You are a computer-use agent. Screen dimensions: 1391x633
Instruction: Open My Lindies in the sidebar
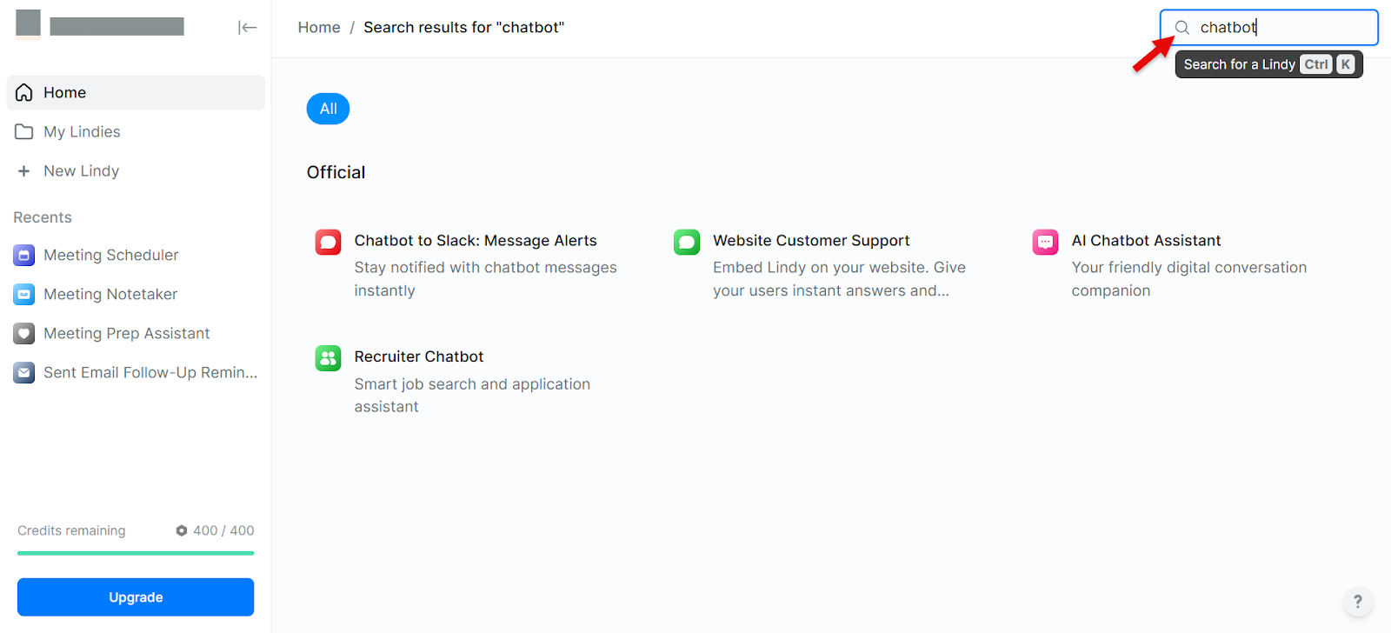[136, 131]
